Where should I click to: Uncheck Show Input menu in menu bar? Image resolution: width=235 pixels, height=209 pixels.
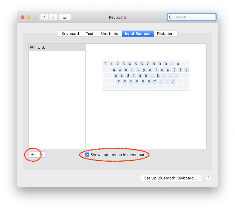click(x=87, y=155)
